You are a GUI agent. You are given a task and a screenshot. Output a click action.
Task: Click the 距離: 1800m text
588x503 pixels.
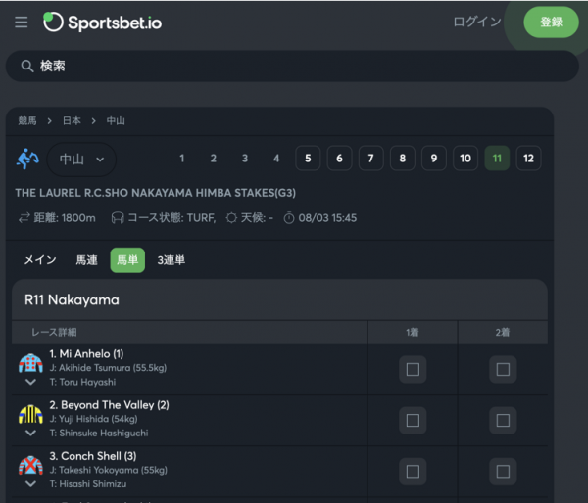coord(65,218)
